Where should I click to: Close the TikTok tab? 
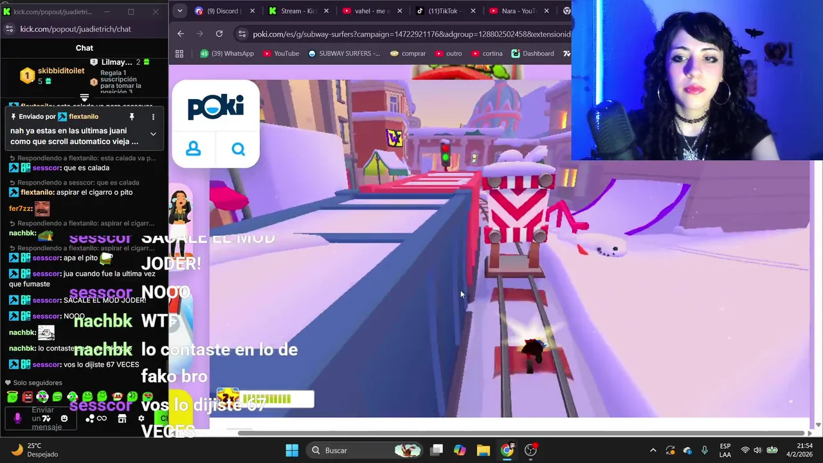click(x=473, y=11)
